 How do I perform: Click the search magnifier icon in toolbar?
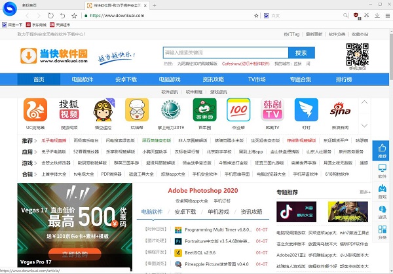click(345, 15)
